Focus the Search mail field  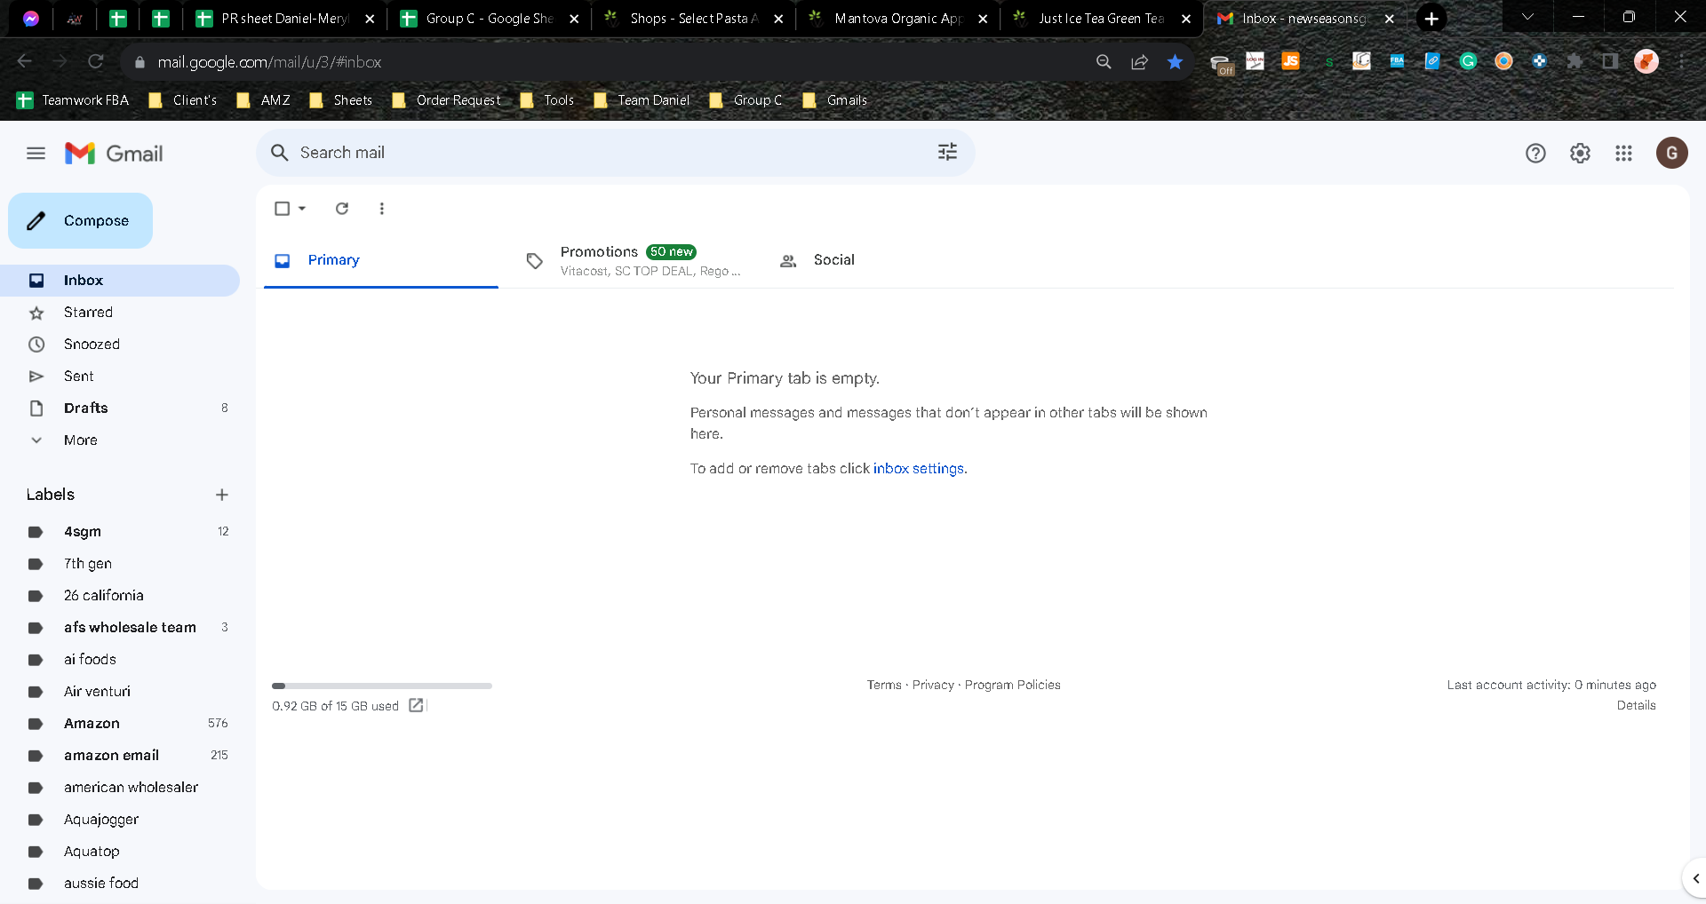tap(615, 153)
